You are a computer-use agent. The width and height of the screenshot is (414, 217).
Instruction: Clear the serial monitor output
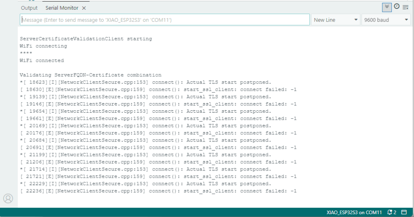click(405, 7)
